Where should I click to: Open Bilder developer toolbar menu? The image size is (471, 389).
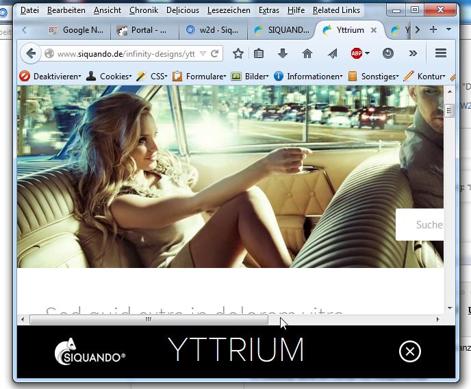[x=249, y=76]
